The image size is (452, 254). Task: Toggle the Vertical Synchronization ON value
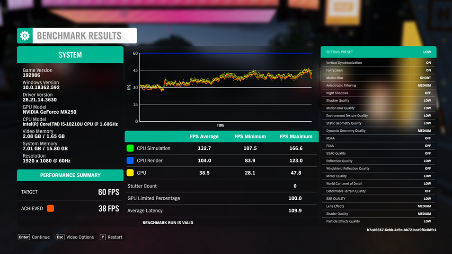(x=428, y=63)
